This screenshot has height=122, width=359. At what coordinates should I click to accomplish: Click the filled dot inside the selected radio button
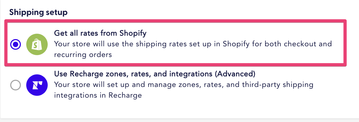click(15, 44)
